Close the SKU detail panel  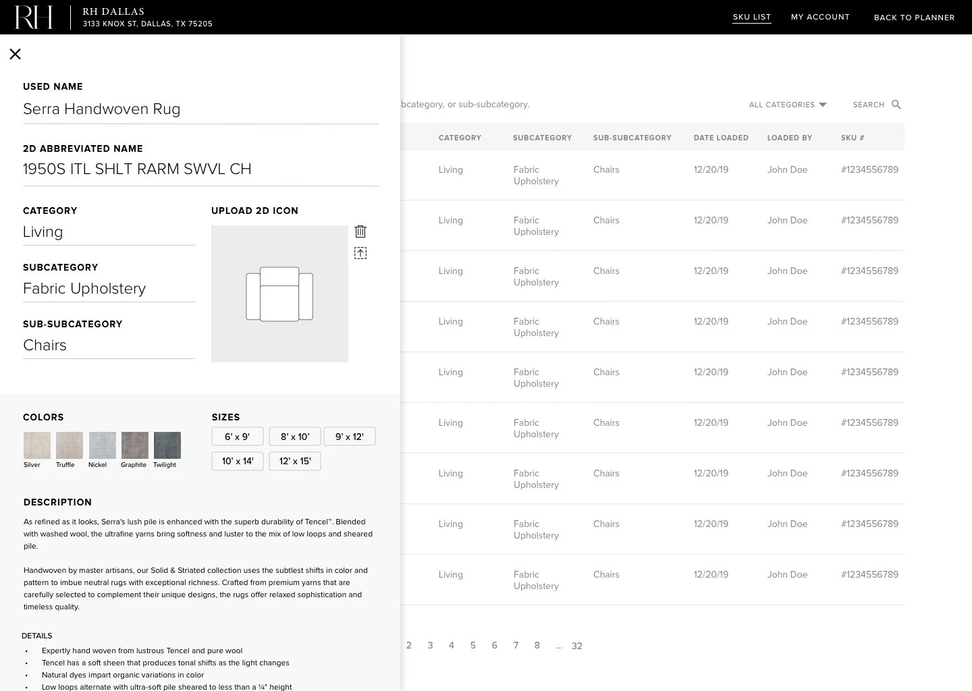15,54
